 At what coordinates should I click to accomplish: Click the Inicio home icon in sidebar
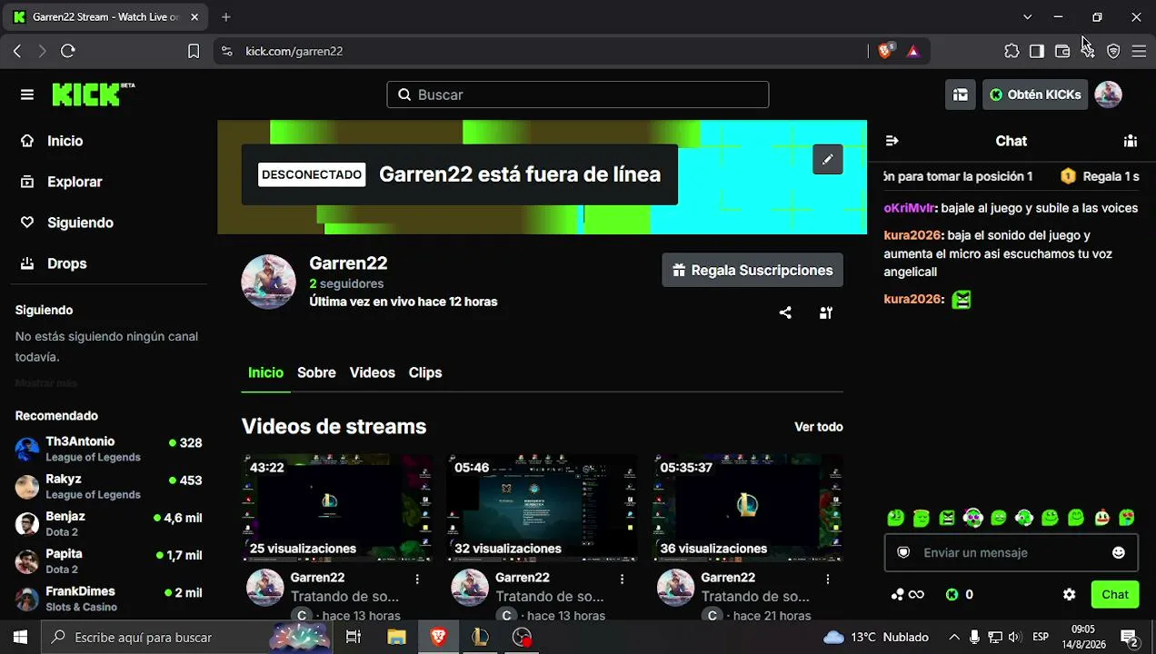(27, 141)
